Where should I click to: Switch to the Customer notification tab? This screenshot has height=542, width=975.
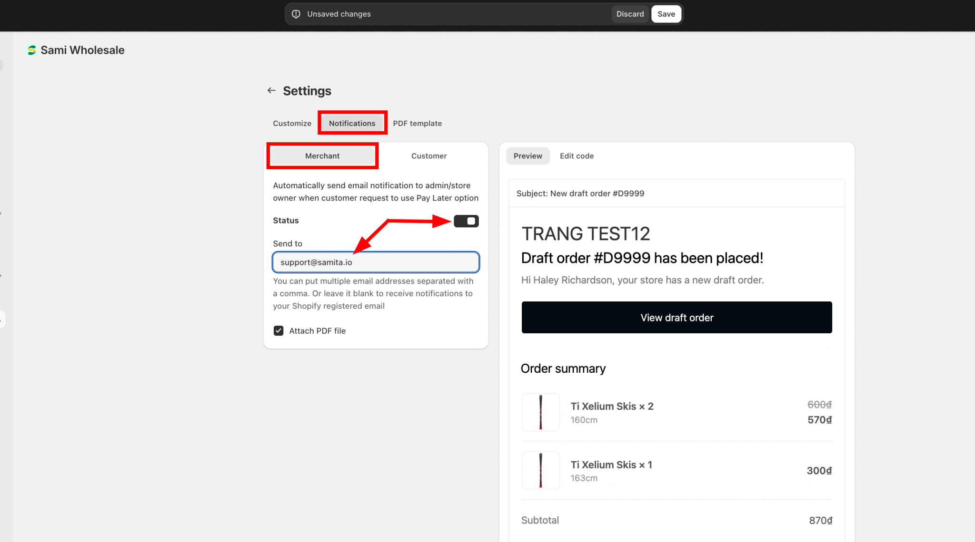(x=428, y=156)
